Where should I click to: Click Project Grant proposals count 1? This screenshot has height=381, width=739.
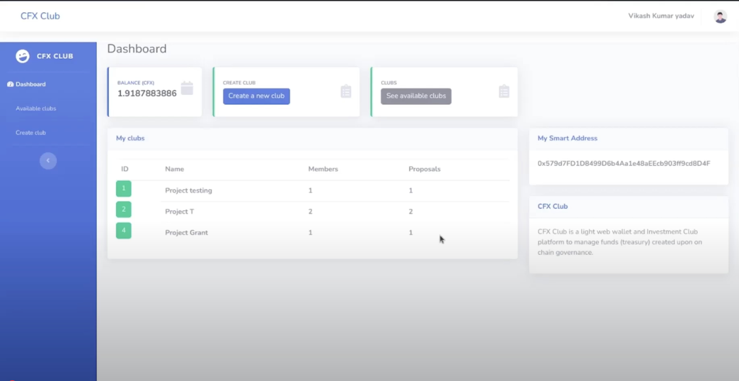(x=411, y=232)
